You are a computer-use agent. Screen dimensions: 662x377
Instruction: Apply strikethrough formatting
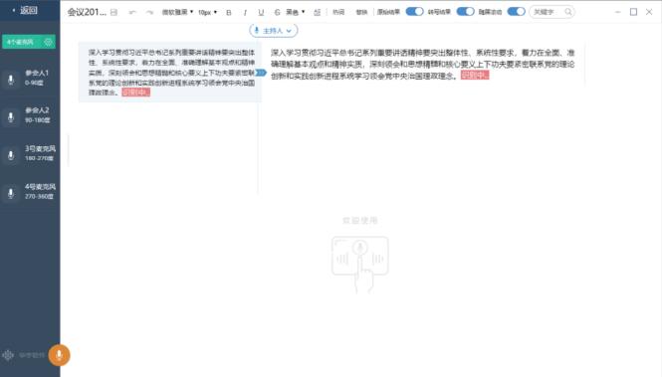coord(277,12)
